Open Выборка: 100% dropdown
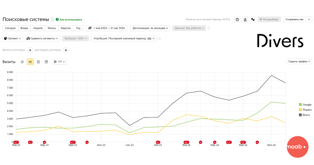This screenshot has width=314, height=165. pyautogui.click(x=75, y=39)
